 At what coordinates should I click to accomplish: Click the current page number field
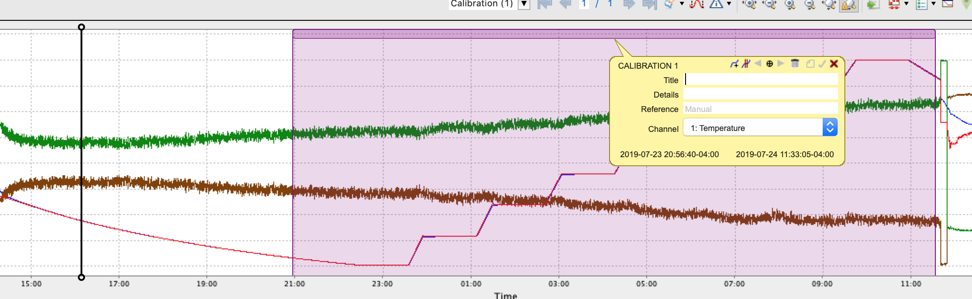pyautogui.click(x=584, y=4)
